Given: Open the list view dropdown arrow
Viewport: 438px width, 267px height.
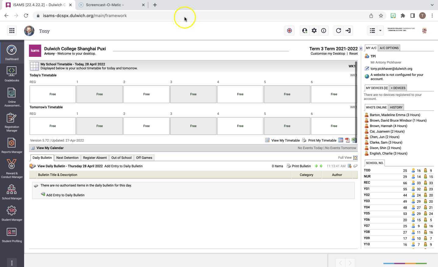Looking at the screenshot, I should 380,31.
